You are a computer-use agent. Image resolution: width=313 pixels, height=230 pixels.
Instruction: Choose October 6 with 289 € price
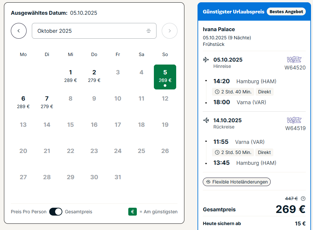23,102
